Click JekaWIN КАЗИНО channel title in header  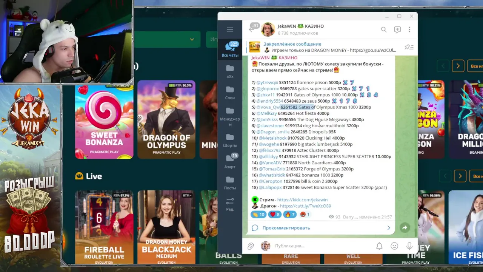301,26
